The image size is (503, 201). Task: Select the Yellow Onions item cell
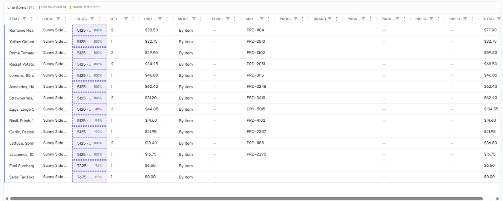[x=22, y=42]
